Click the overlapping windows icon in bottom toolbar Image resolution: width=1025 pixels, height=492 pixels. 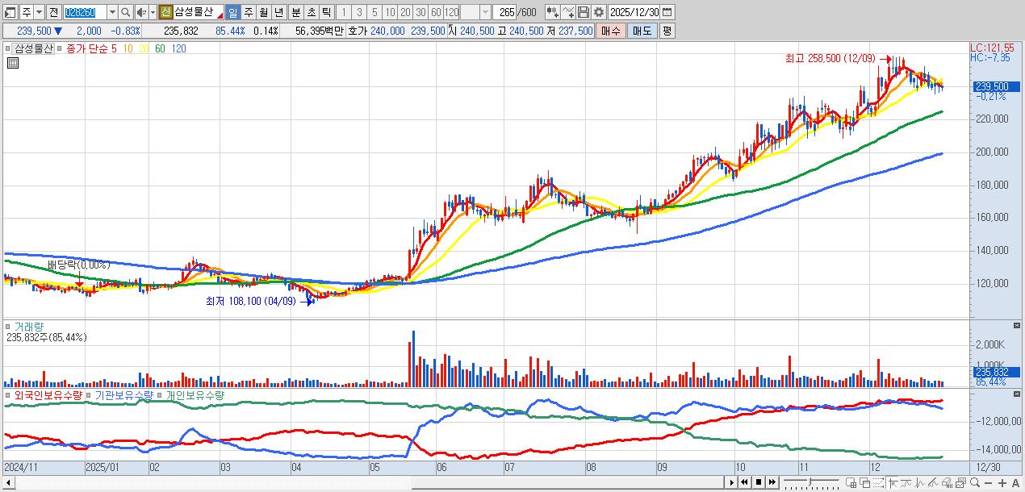point(865,482)
